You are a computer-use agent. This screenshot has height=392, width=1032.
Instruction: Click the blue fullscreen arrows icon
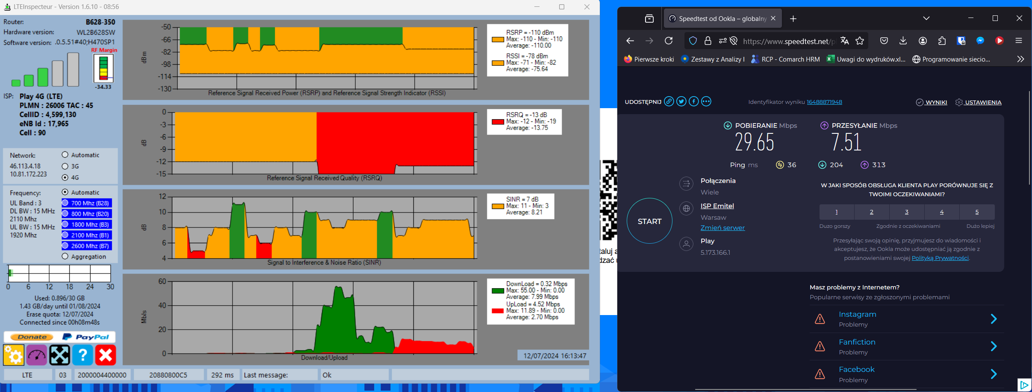pyautogui.click(x=59, y=355)
